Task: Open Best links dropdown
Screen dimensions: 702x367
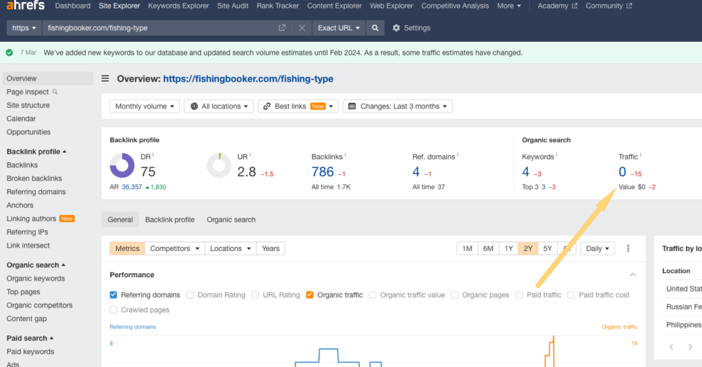Action: pyautogui.click(x=298, y=106)
